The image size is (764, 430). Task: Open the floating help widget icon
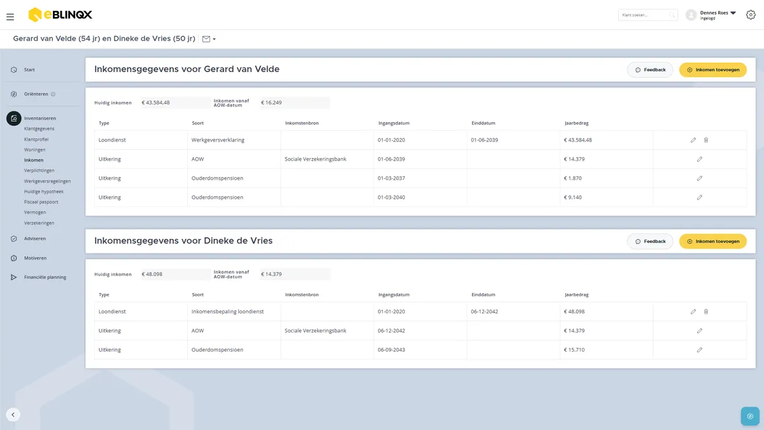click(x=750, y=416)
